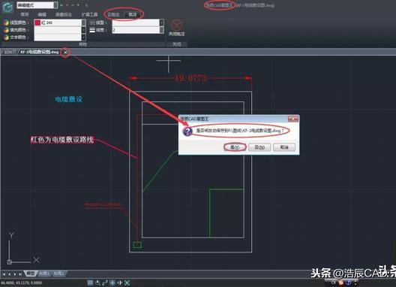Viewport: 396px width, 287px height.
Task: Click the line color (线型颜色) wheel icon
Action: (6, 23)
